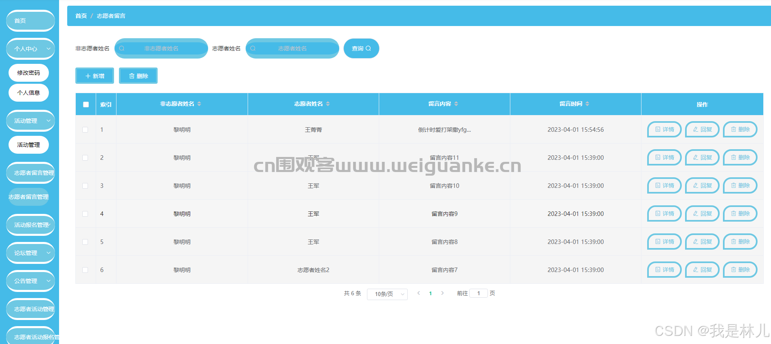Reply to 留言内容8 row

(x=702, y=242)
